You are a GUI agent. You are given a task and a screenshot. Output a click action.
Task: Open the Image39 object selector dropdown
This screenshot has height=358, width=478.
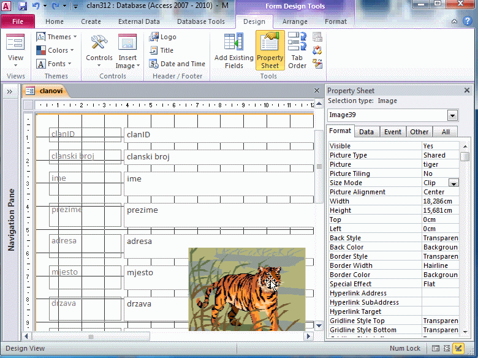(x=452, y=115)
